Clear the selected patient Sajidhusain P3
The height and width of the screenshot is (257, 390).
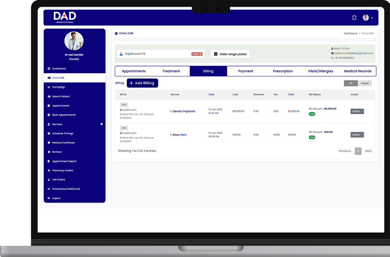[x=197, y=54]
